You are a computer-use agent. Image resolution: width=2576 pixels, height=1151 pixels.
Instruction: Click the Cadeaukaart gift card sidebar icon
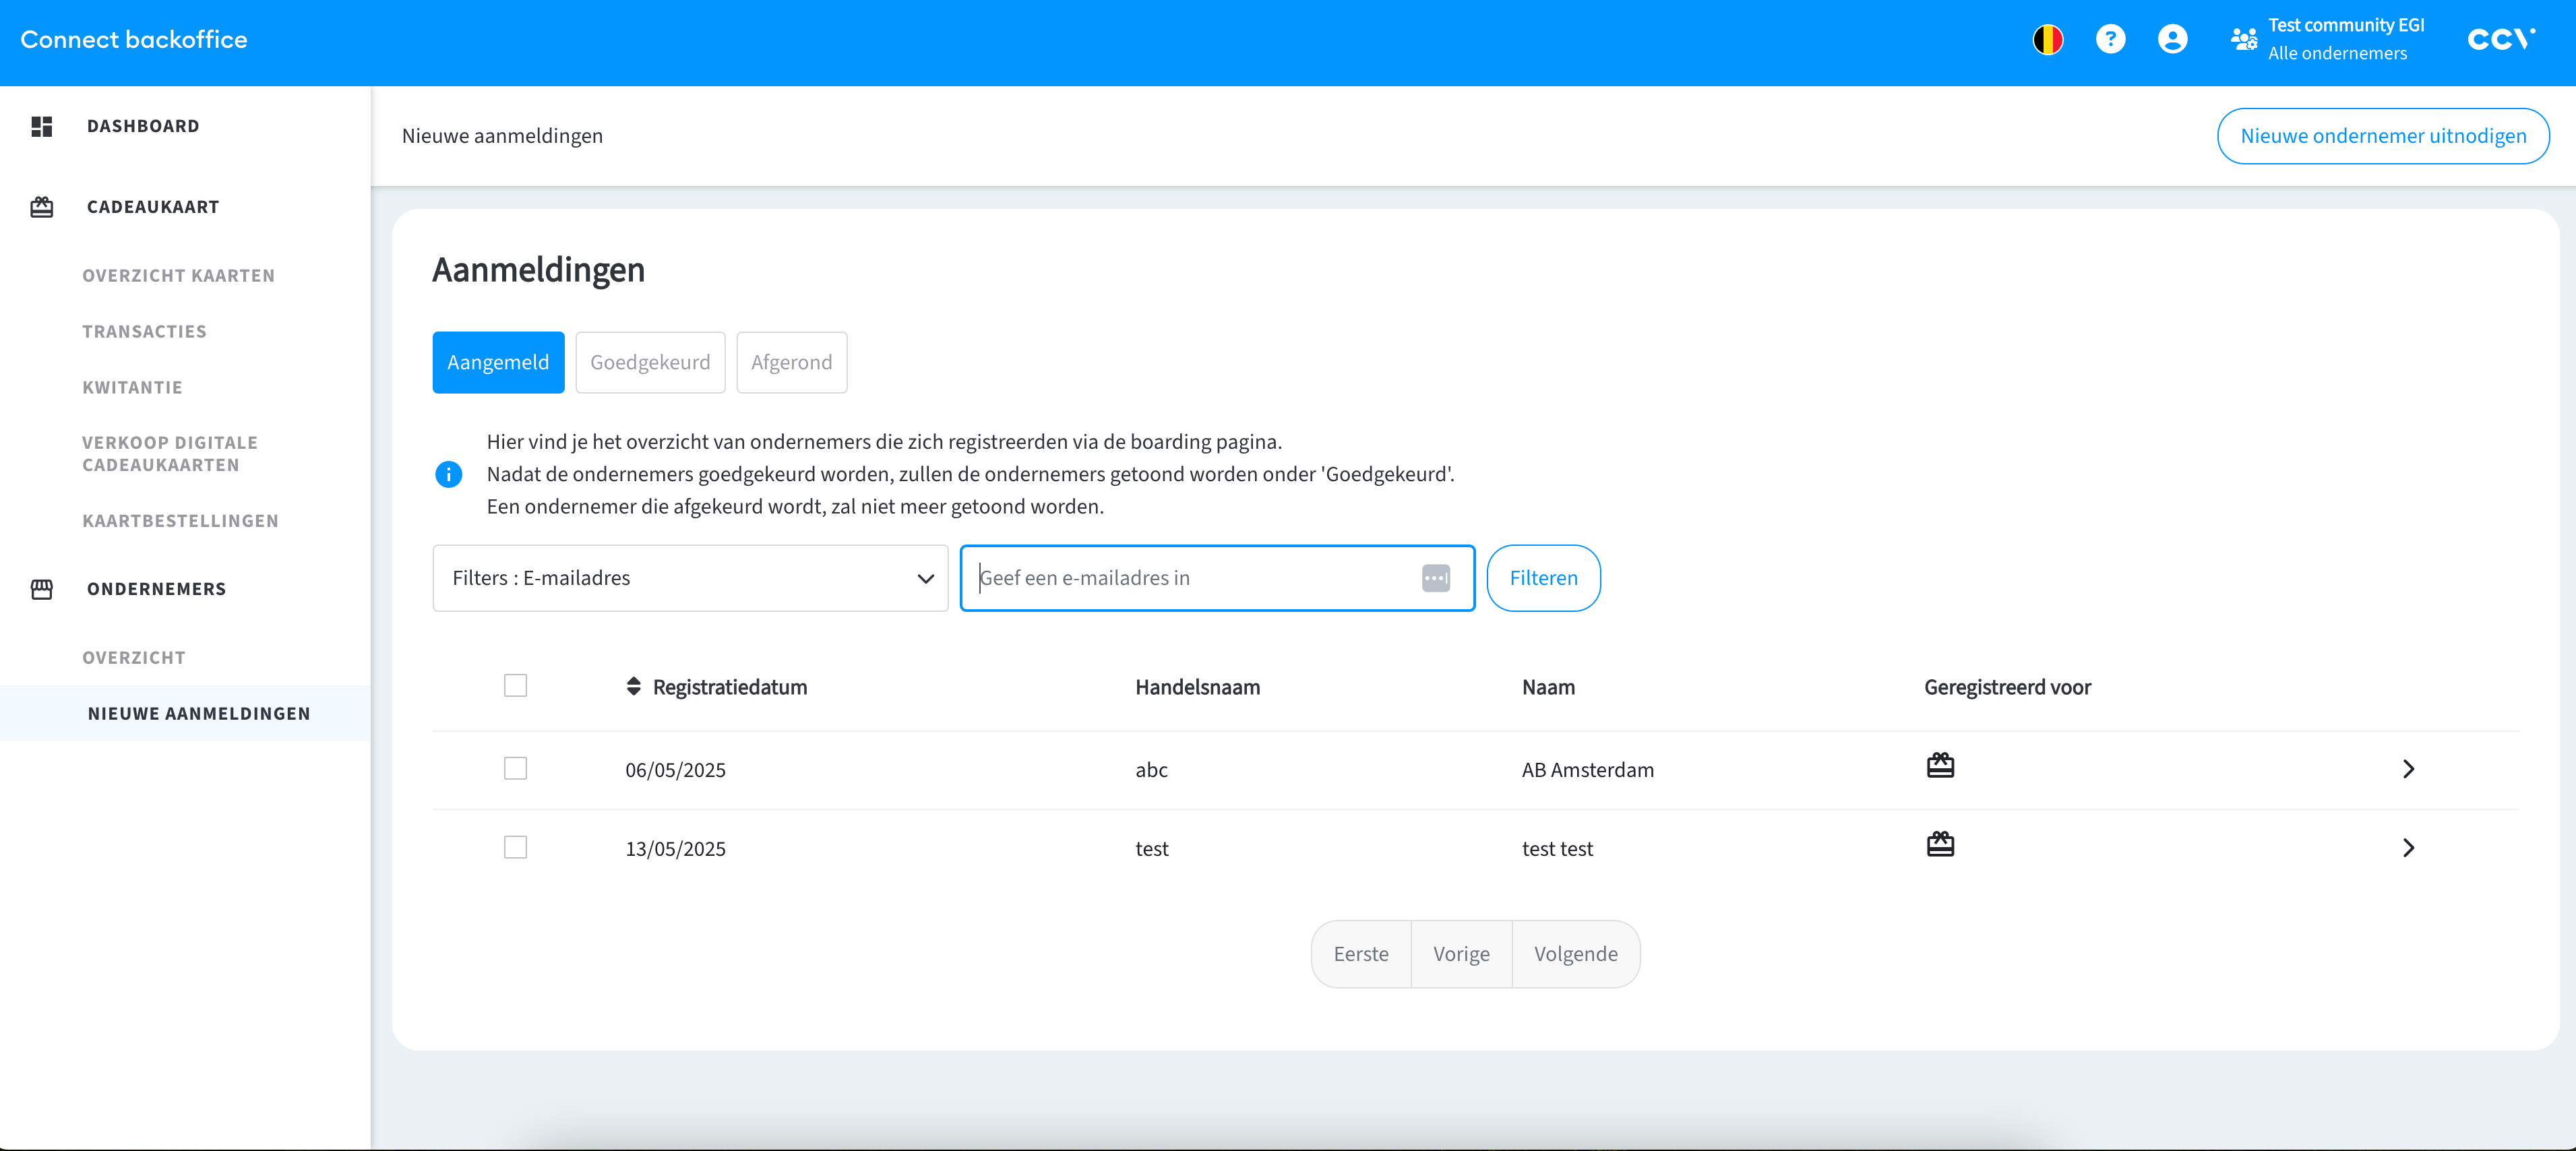click(42, 207)
